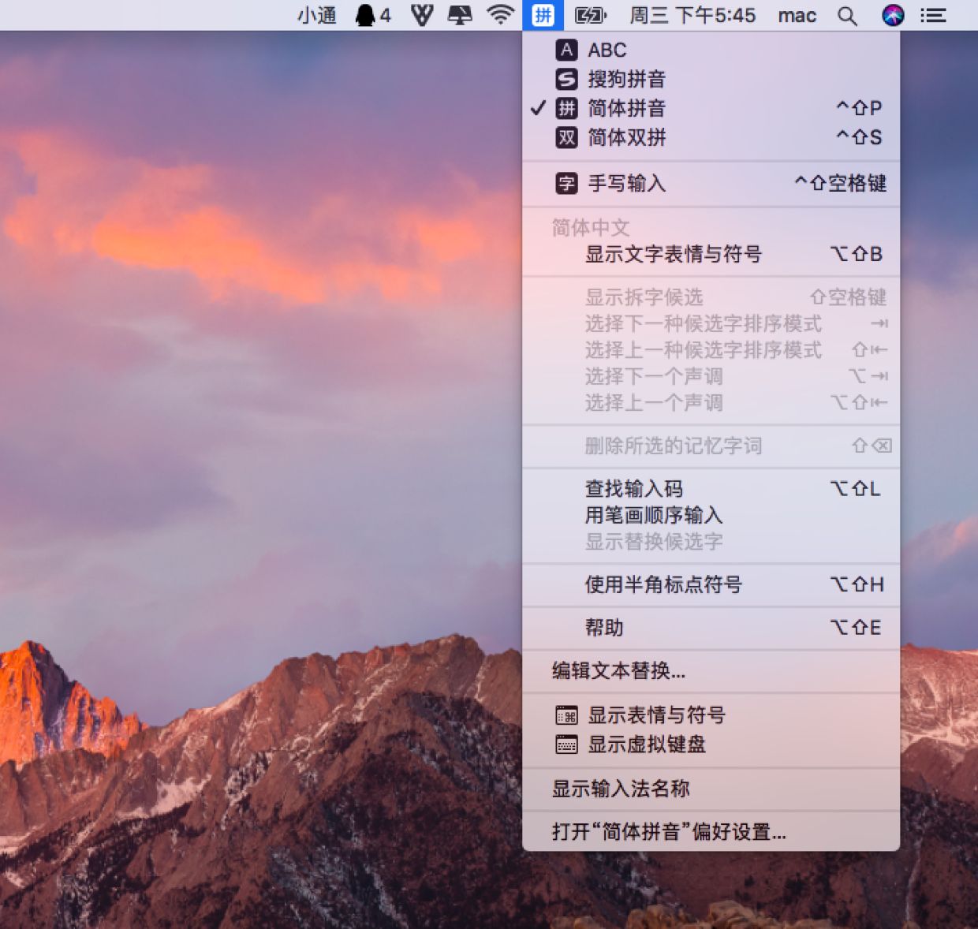Open the mac user menu

(x=797, y=15)
